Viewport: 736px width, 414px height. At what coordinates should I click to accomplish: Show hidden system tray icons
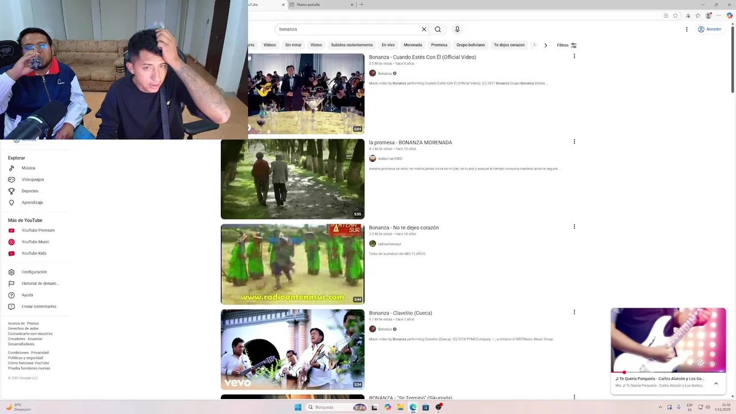pos(660,407)
